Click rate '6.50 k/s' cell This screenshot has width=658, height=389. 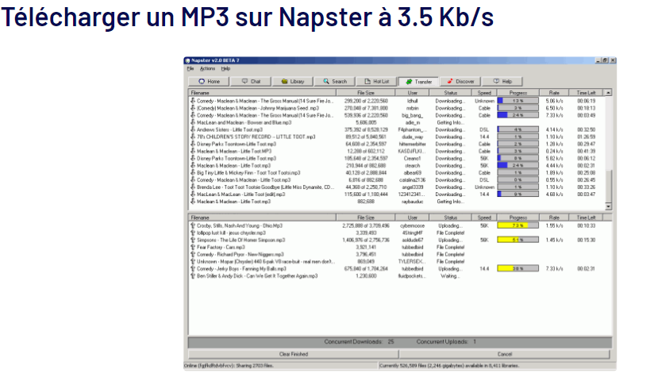click(554, 108)
